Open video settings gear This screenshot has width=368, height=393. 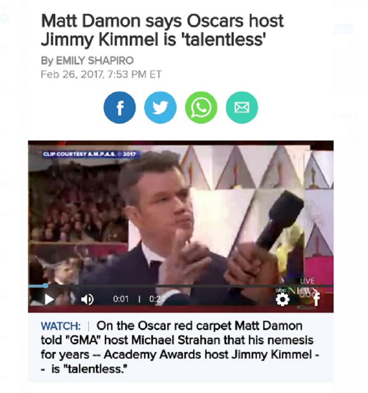tap(282, 299)
